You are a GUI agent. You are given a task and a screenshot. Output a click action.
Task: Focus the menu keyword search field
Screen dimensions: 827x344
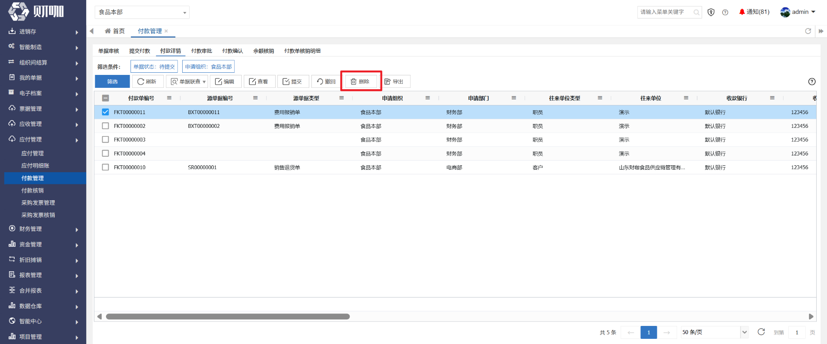click(665, 12)
